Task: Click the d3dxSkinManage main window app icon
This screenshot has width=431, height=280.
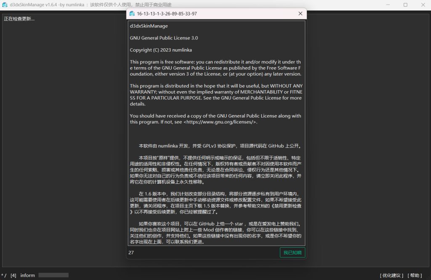Action: click(x=5, y=5)
